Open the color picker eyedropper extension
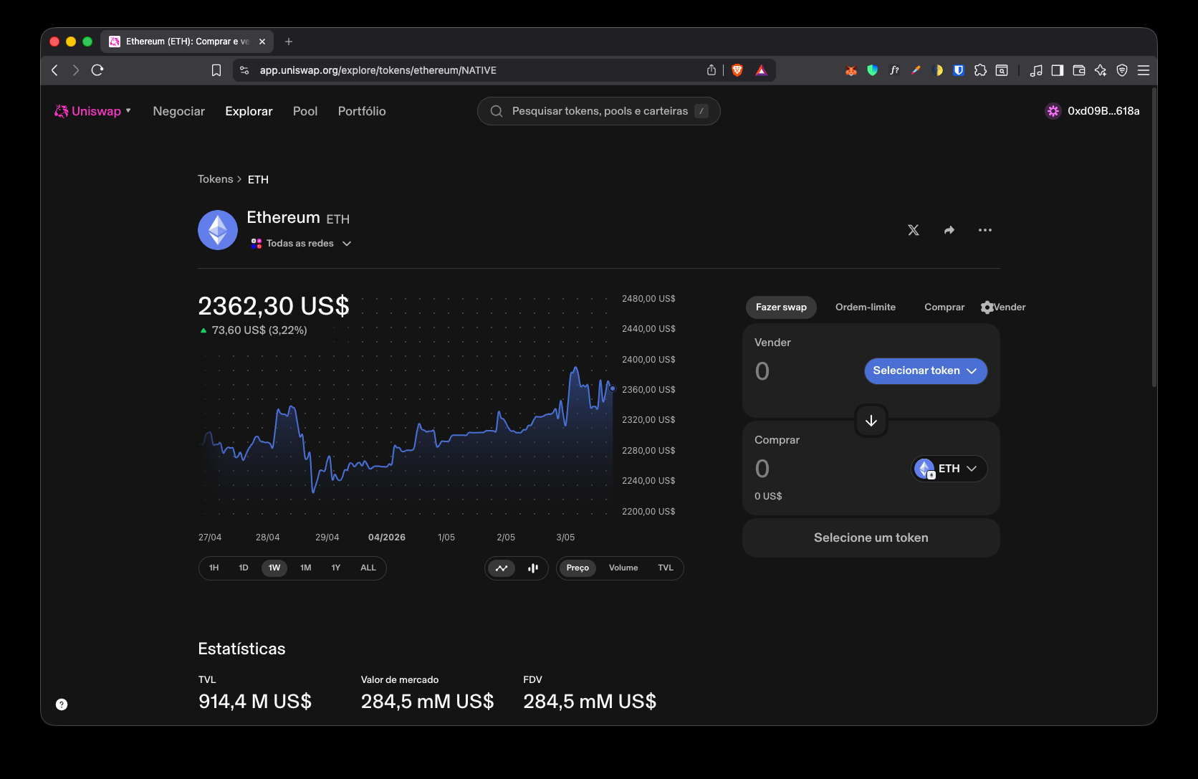Image resolution: width=1198 pixels, height=779 pixels. point(916,70)
